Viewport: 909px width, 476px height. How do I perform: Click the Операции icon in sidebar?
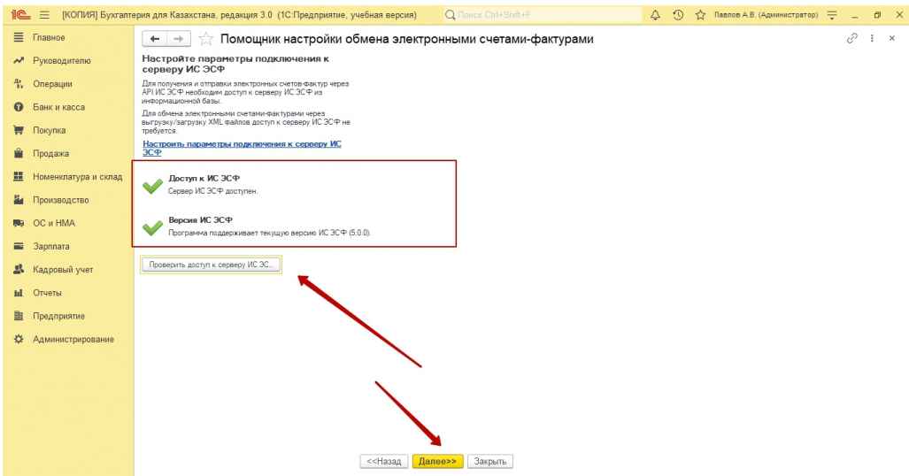[x=19, y=83]
